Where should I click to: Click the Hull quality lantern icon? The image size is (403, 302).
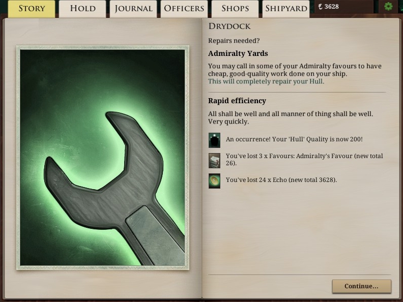[x=214, y=140]
